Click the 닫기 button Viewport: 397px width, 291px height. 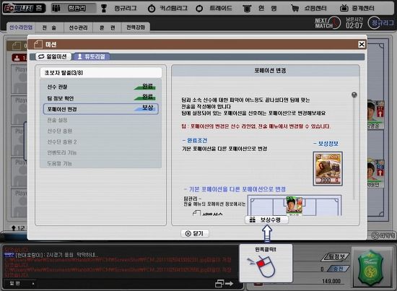[x=195, y=233]
